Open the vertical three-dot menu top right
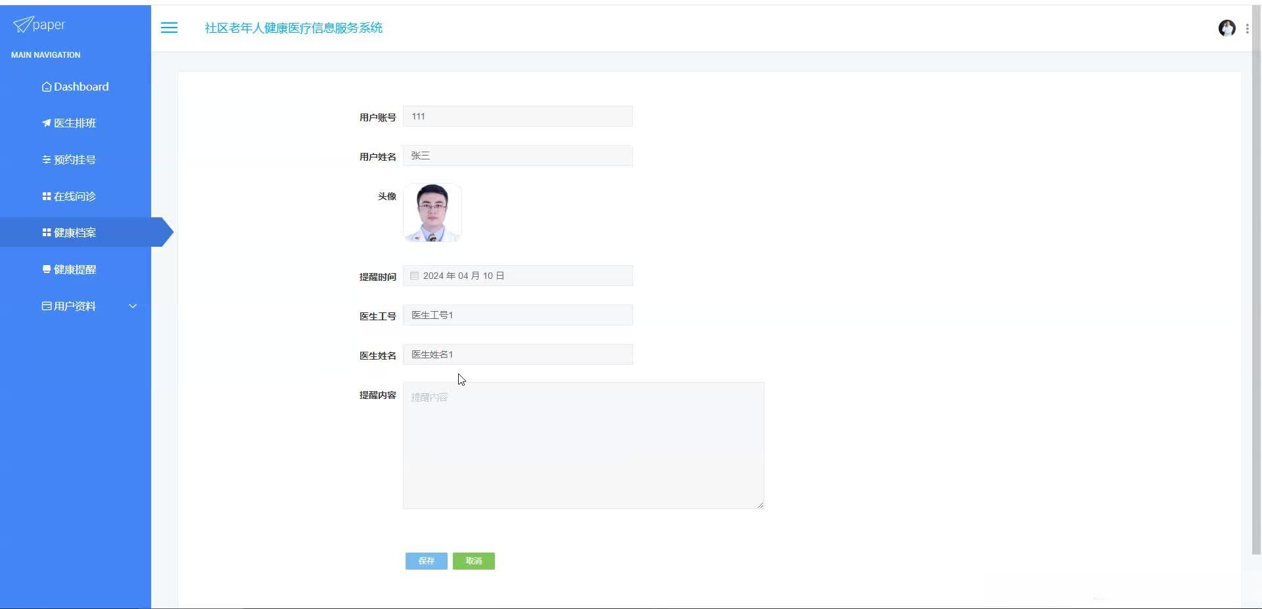The image size is (1262, 609). 1248,28
